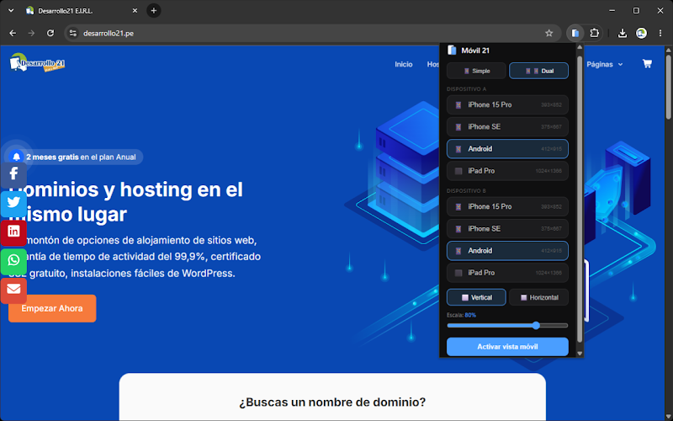The height and width of the screenshot is (421, 673).
Task: Share via WhatsApp sidebar icon
Action: [x=13, y=260]
